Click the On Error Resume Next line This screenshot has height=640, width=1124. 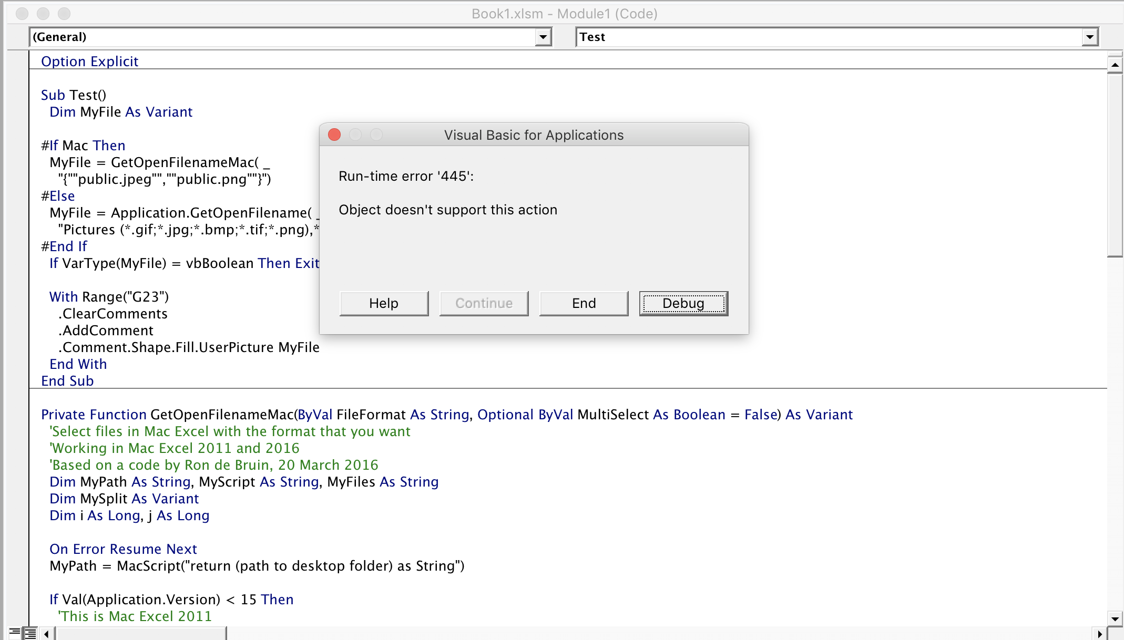click(123, 549)
